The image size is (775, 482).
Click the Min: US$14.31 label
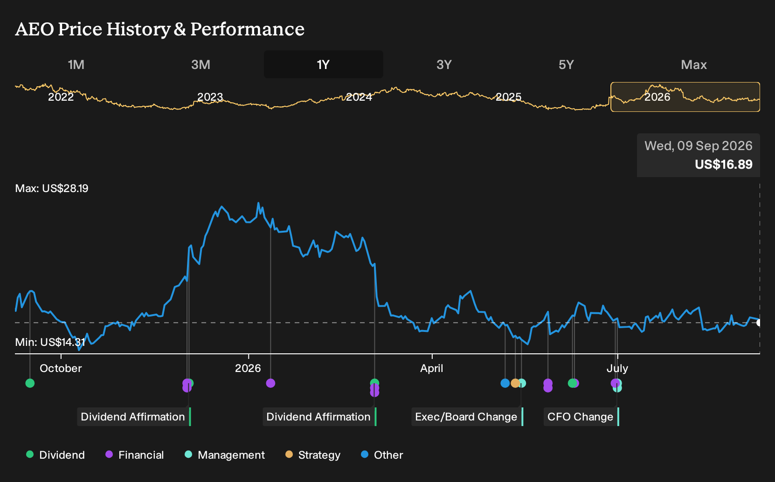click(x=50, y=342)
